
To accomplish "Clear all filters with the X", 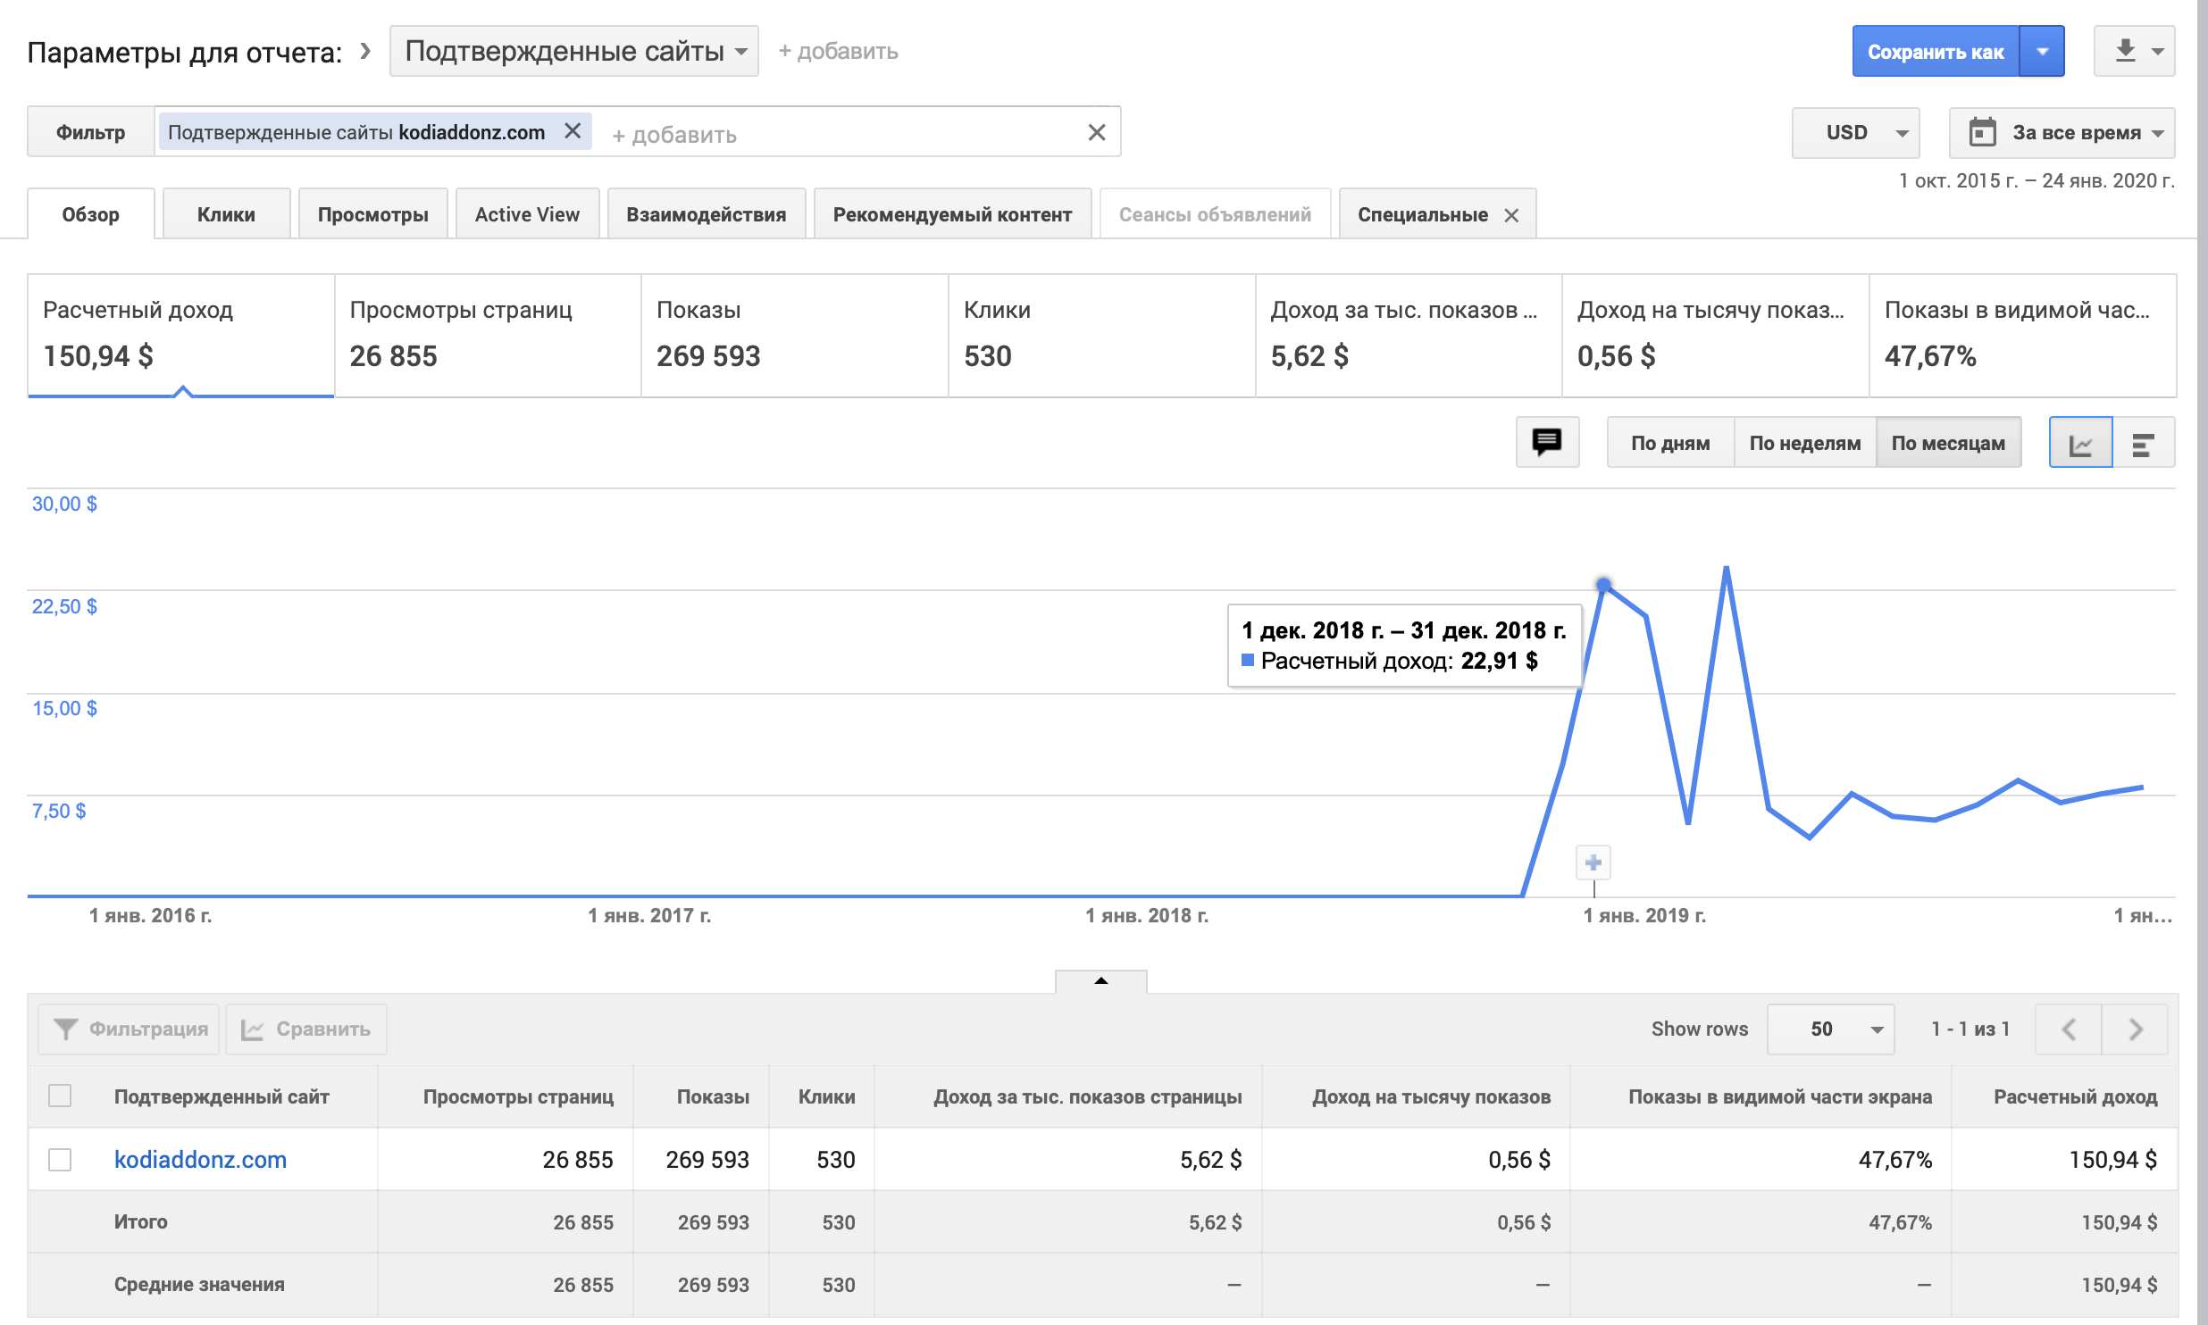I will 1097,132.
